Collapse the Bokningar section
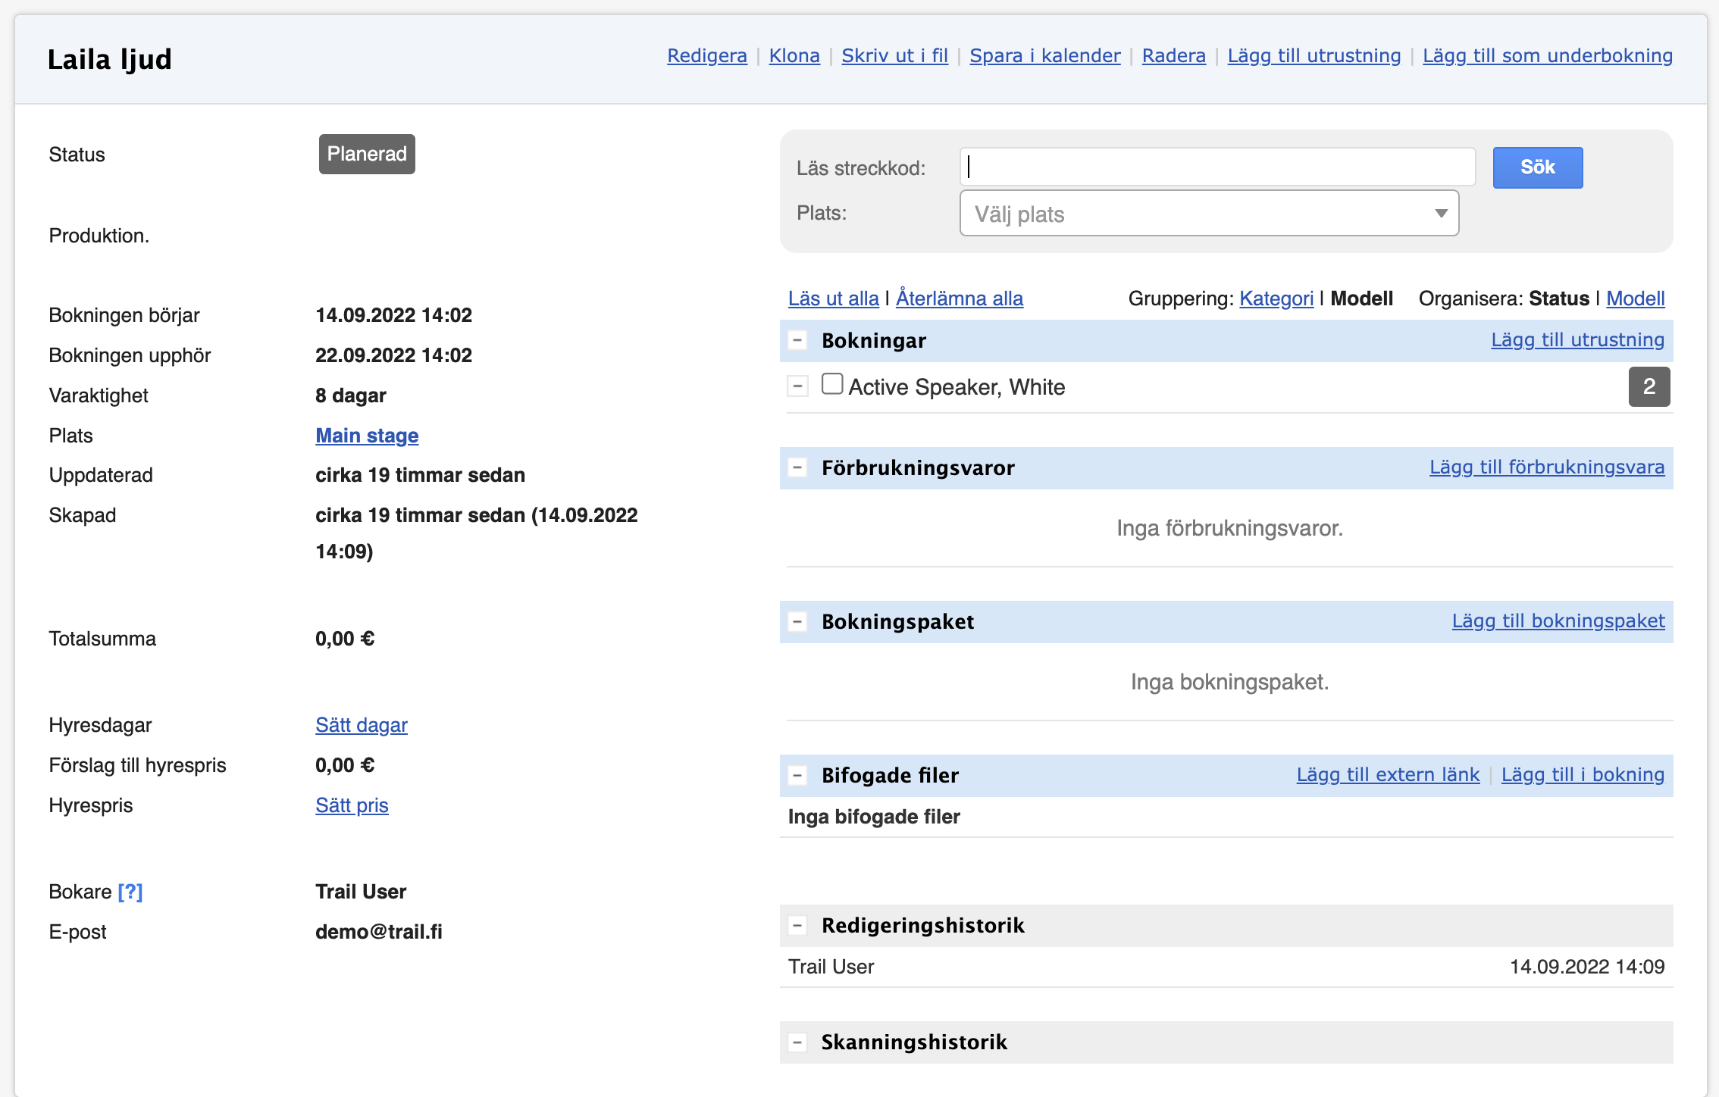Screen dimensions: 1719x1097 pyautogui.click(x=797, y=341)
